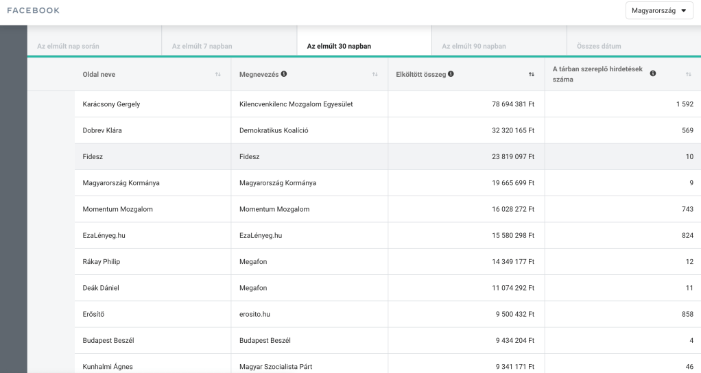Click the Oldal neve column header

click(x=102, y=74)
